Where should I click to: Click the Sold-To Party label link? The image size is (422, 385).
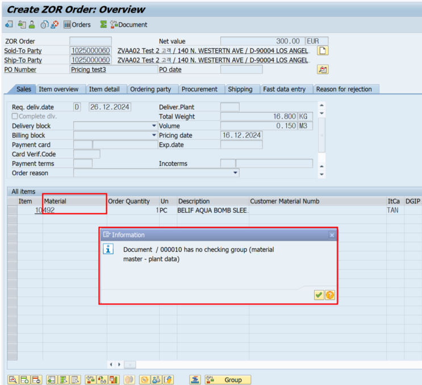tap(23, 51)
